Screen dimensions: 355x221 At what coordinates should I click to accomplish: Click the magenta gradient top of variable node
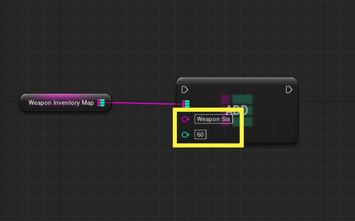pos(66,96)
